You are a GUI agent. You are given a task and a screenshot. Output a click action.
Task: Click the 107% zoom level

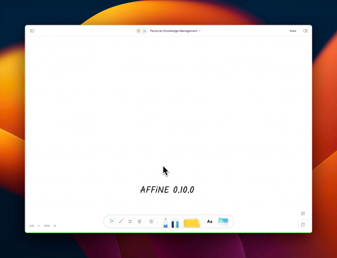[47, 226]
